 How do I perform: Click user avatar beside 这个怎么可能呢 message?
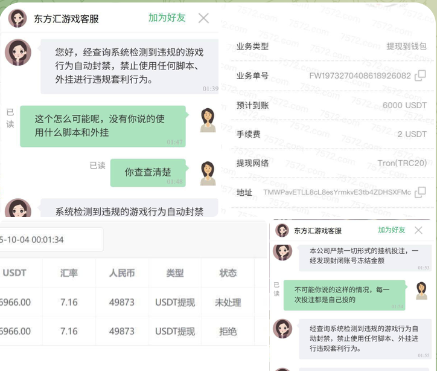click(208, 120)
